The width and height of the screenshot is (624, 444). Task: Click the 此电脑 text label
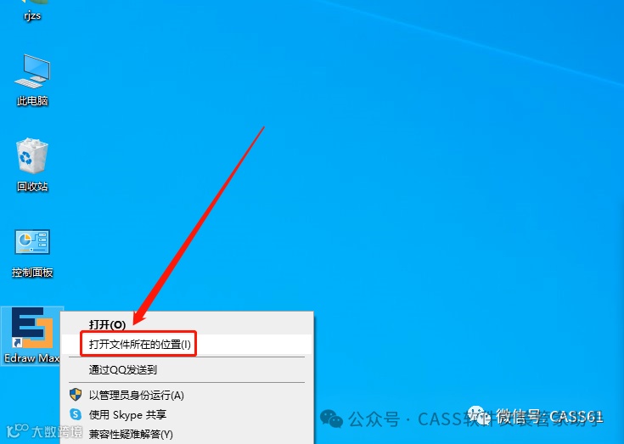click(32, 101)
